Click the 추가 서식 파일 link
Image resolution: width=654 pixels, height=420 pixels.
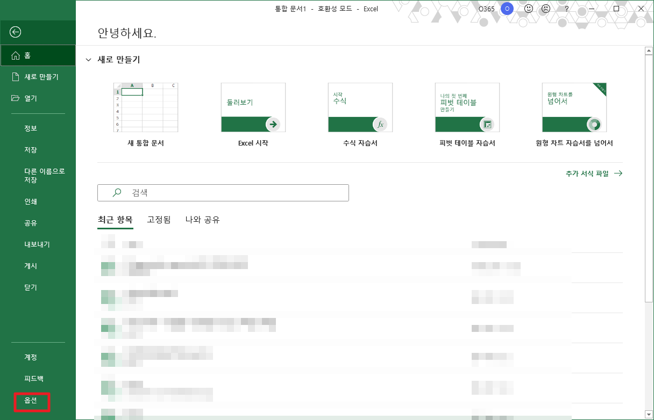[594, 173]
